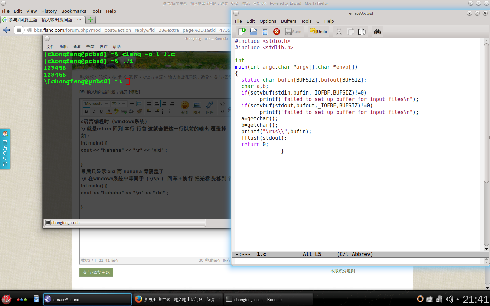Open Konsole 查看 menu

(77, 47)
